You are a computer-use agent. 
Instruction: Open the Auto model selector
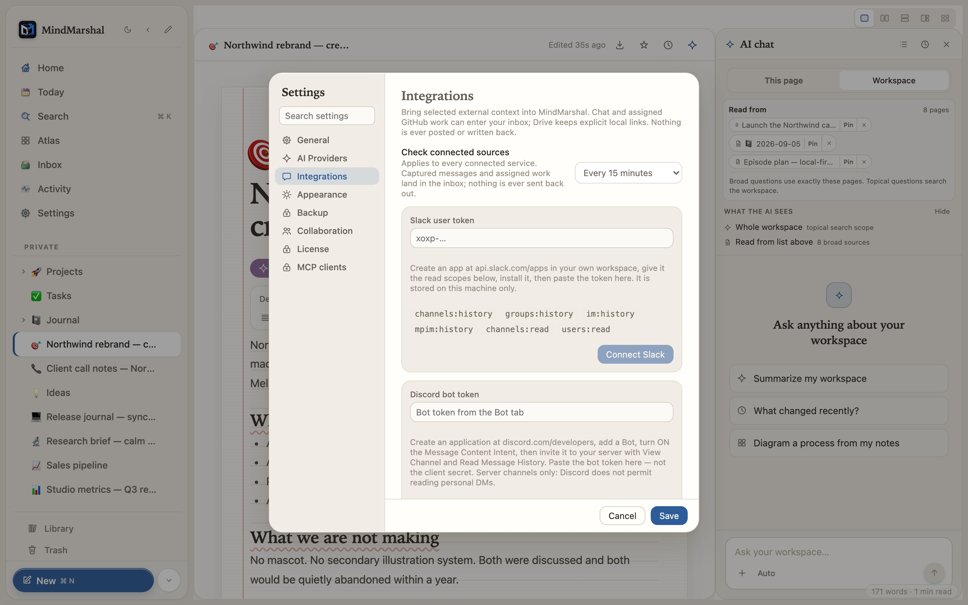(766, 573)
